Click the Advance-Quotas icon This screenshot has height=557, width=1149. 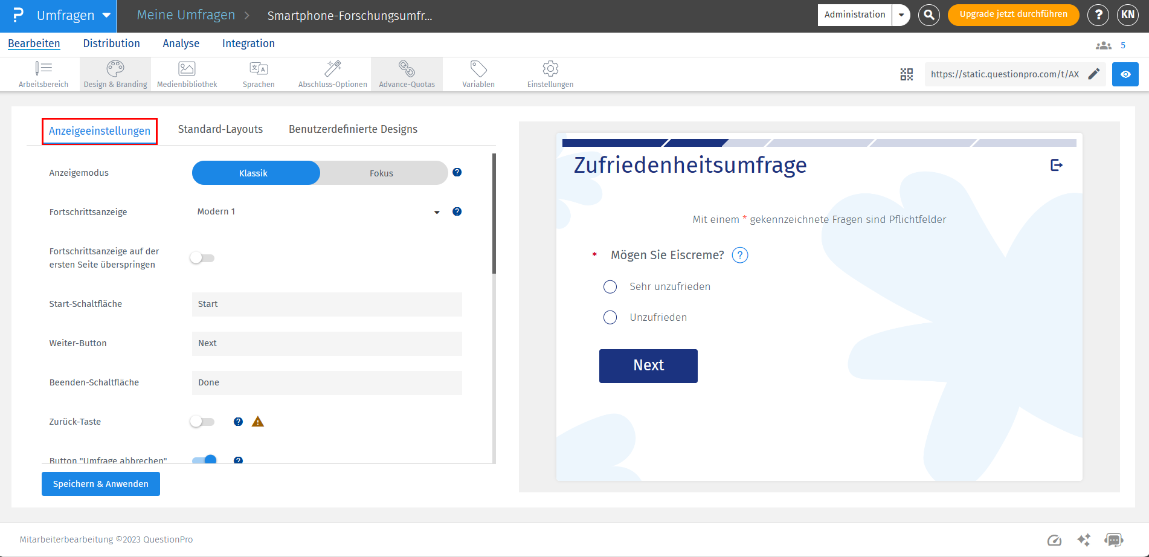tap(407, 74)
